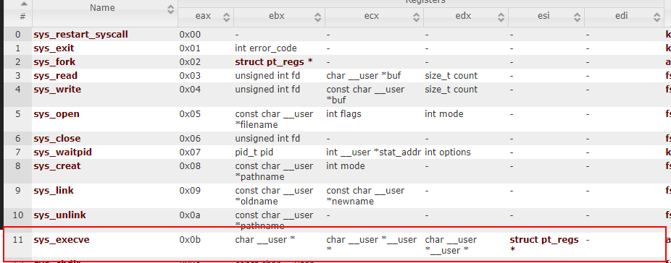
Task: Click ecx cell of sys_execve row
Action: tap(372, 245)
